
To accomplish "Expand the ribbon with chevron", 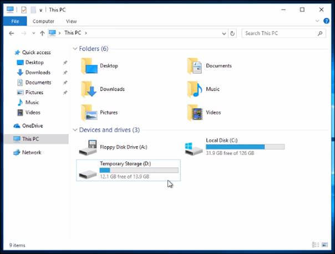I will point(317,20).
